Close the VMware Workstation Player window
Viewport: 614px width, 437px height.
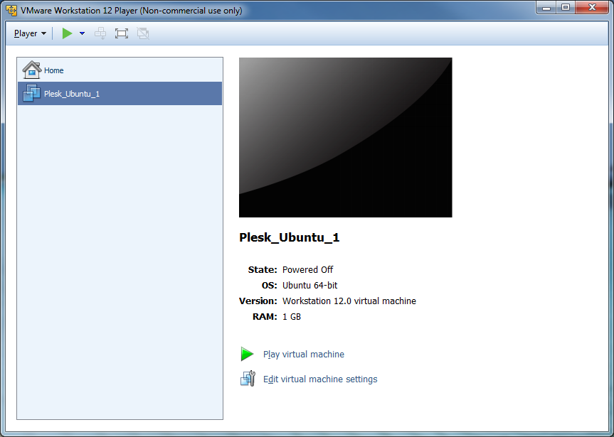point(592,8)
